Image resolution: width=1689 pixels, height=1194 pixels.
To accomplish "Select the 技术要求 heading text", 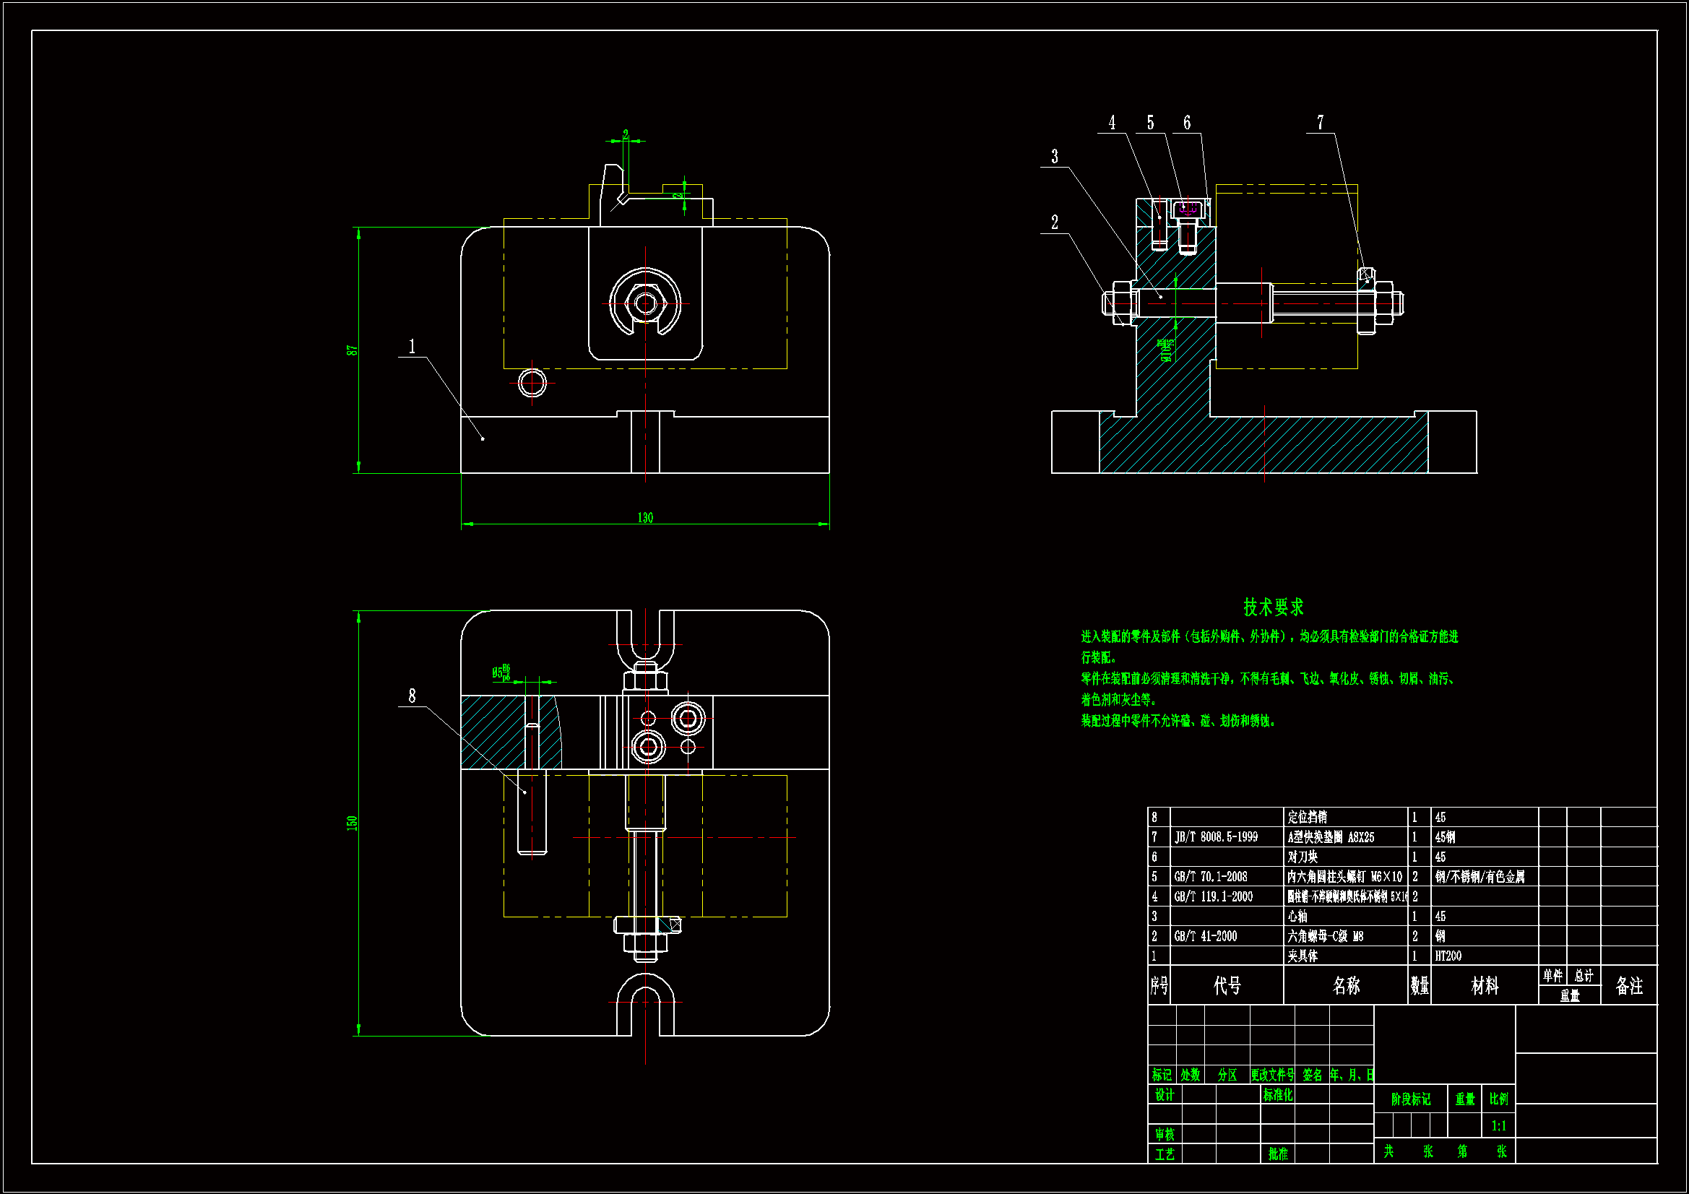I will (x=1274, y=607).
